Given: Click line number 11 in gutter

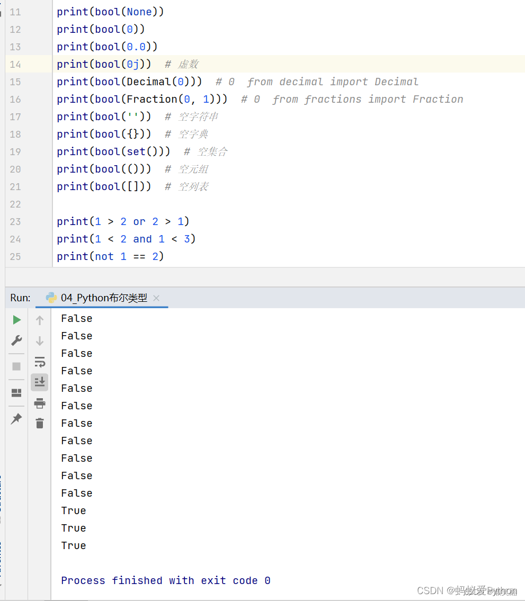Looking at the screenshot, I should click(x=15, y=12).
